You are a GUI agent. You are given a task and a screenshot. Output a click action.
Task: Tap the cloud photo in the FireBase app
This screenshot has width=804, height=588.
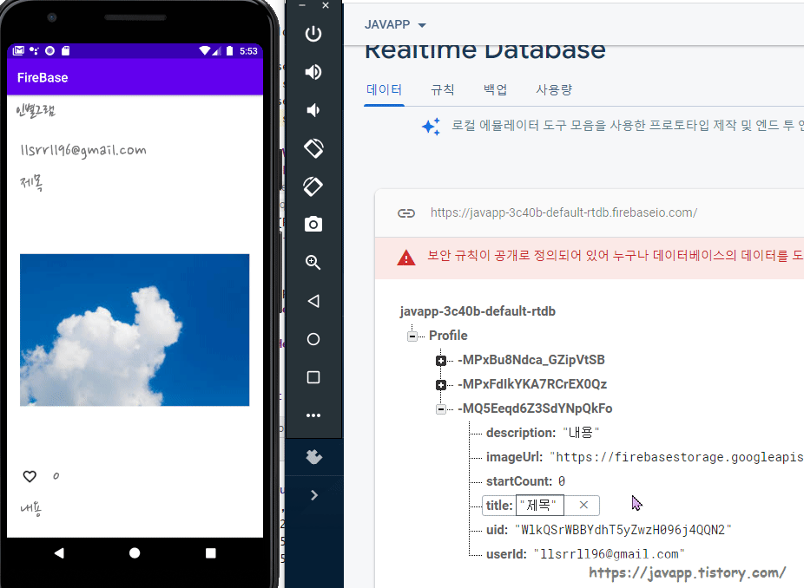(135, 330)
